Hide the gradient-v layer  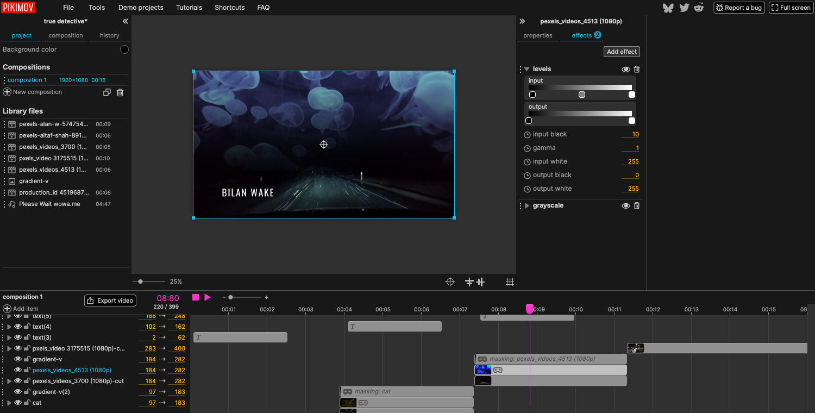click(18, 359)
